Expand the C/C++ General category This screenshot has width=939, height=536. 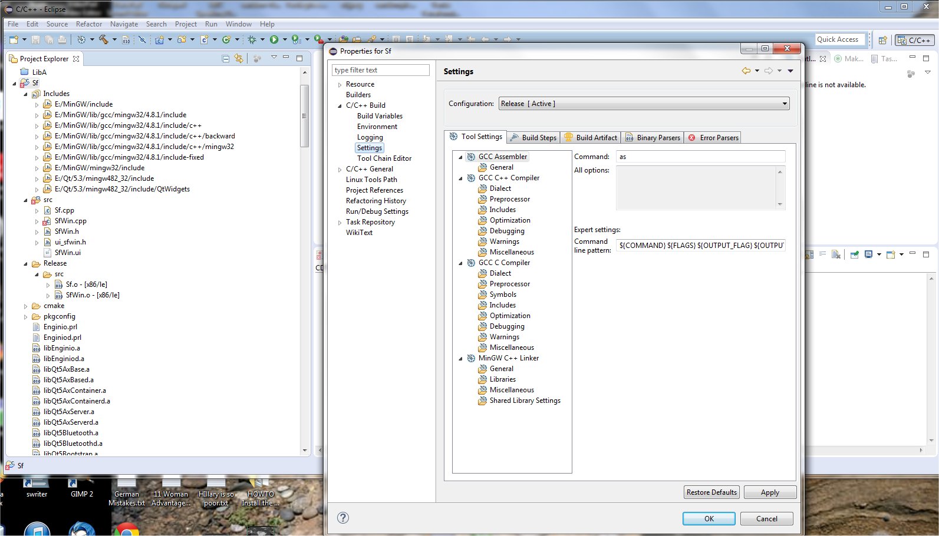point(340,170)
